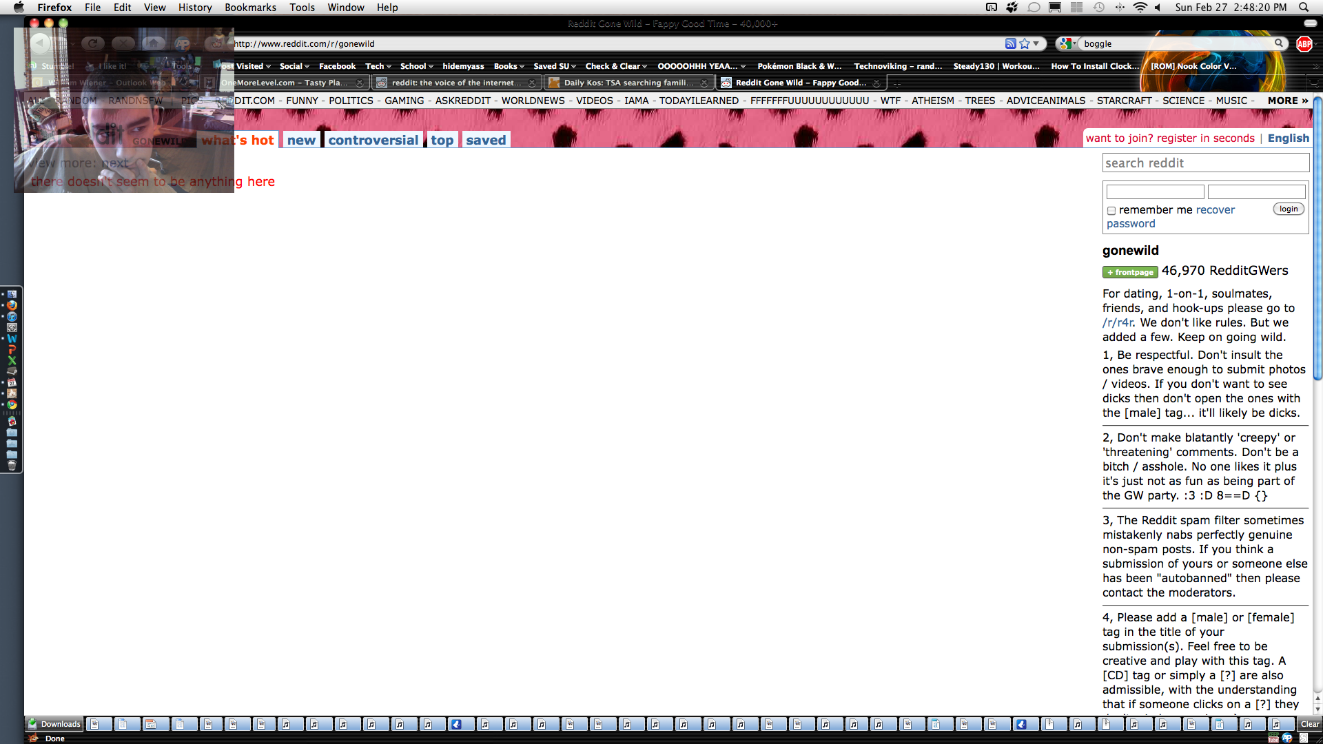Open the Bookmarks menu
Screen dimensions: 1323x744
250,7
